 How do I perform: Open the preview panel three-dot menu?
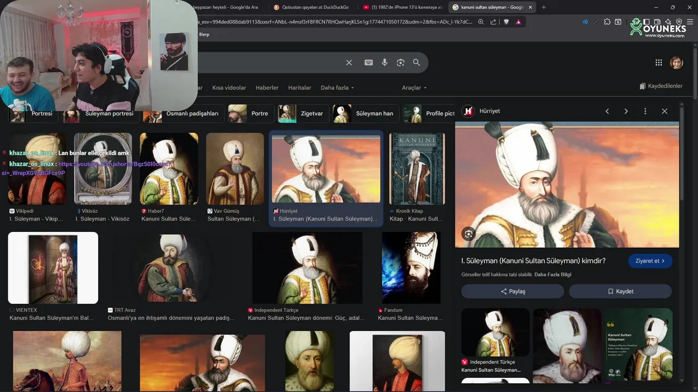coord(645,111)
